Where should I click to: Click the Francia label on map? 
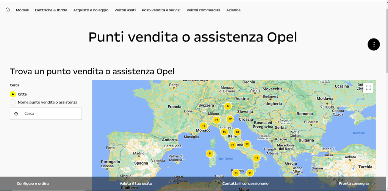click(x=174, y=107)
